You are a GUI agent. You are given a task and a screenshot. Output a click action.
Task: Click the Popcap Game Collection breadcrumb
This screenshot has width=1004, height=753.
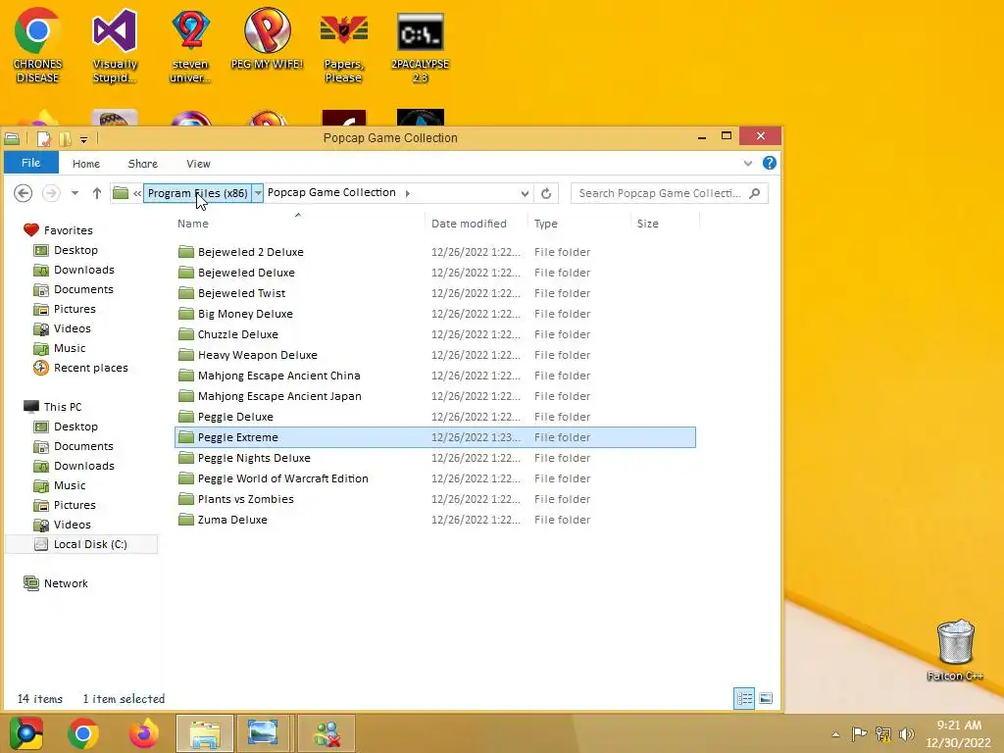tap(331, 193)
